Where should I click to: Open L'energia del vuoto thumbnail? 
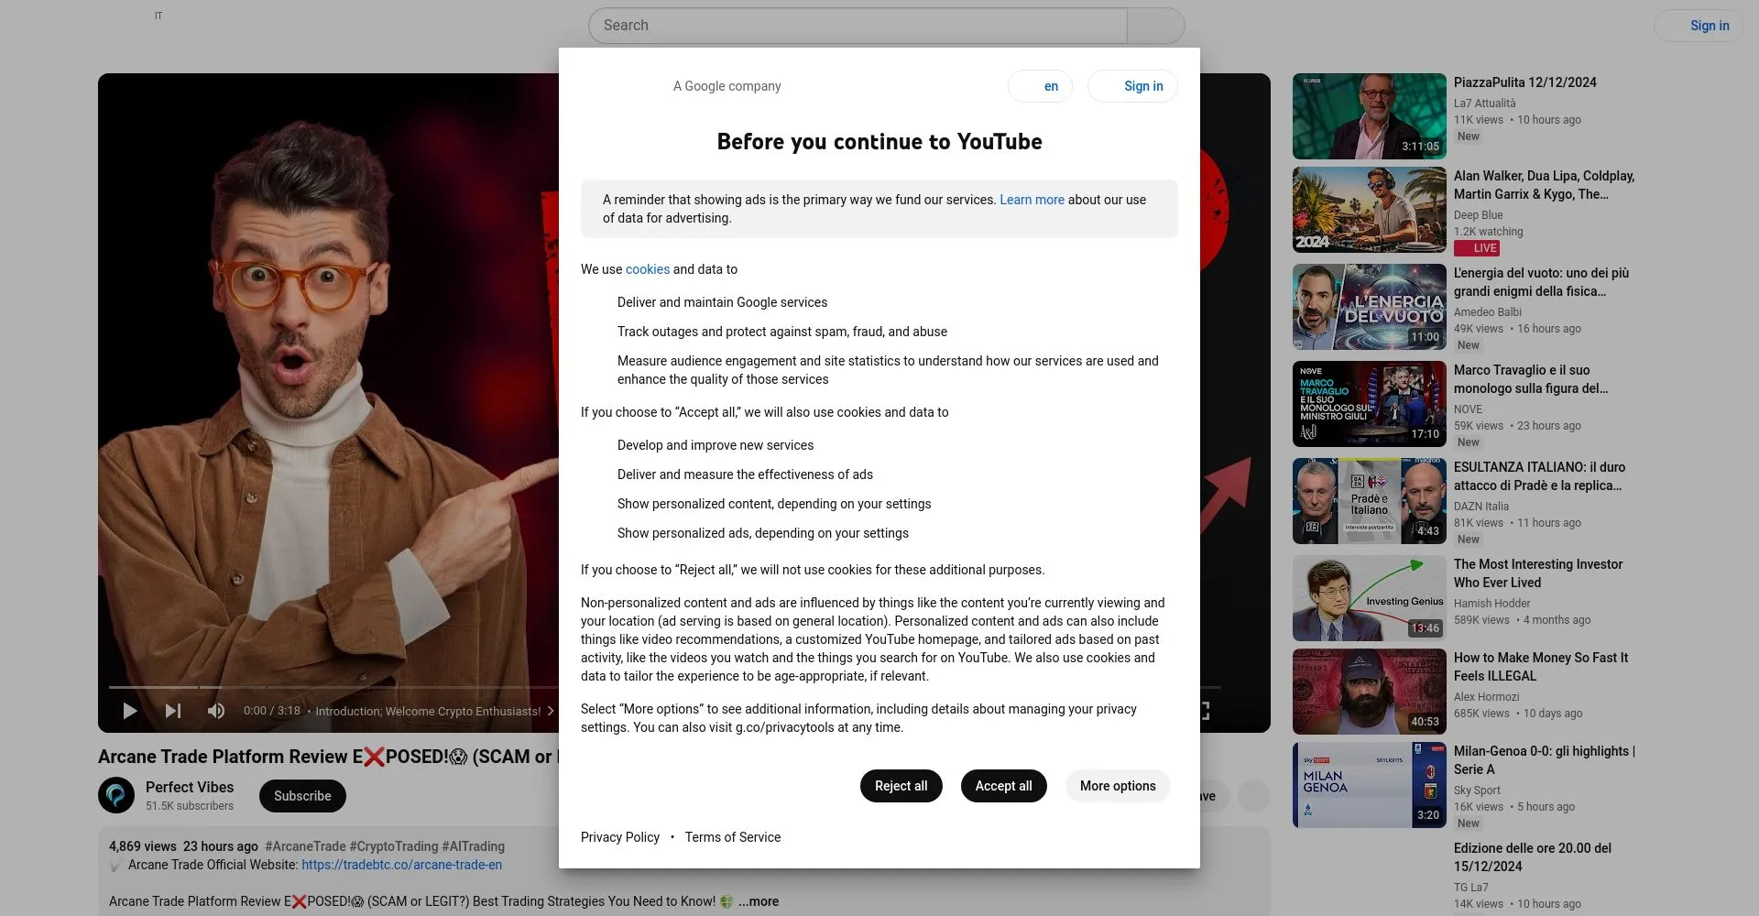[x=1370, y=307]
